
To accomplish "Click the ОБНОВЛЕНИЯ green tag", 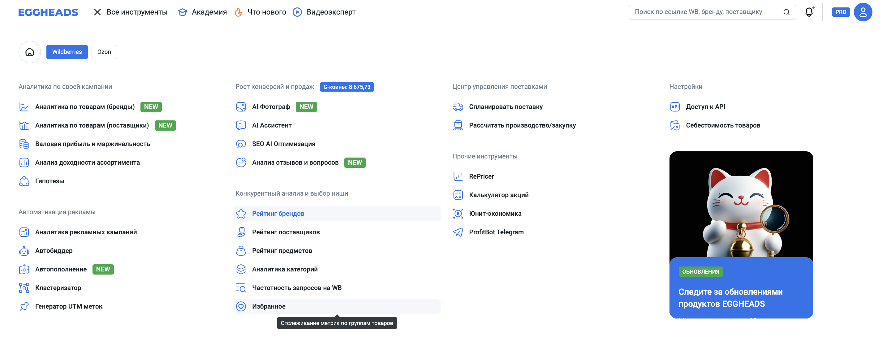I will click(701, 272).
